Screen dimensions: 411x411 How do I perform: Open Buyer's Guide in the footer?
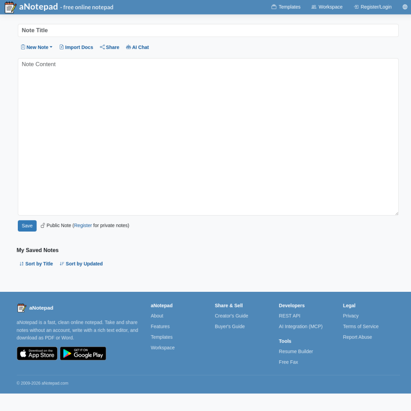tap(230, 327)
